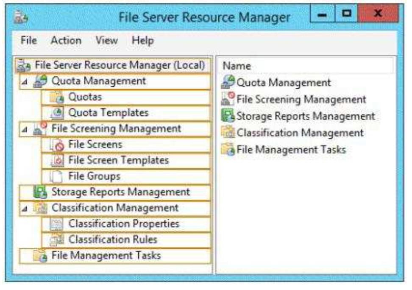The image size is (412, 290).
Task: Click the root node icon in tree
Action: pyautogui.click(x=24, y=65)
